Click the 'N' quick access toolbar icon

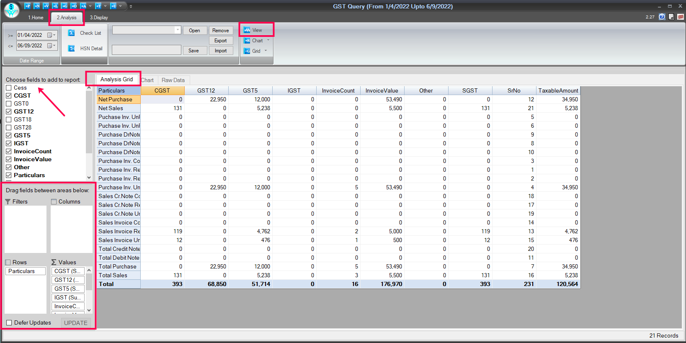tap(37, 6)
